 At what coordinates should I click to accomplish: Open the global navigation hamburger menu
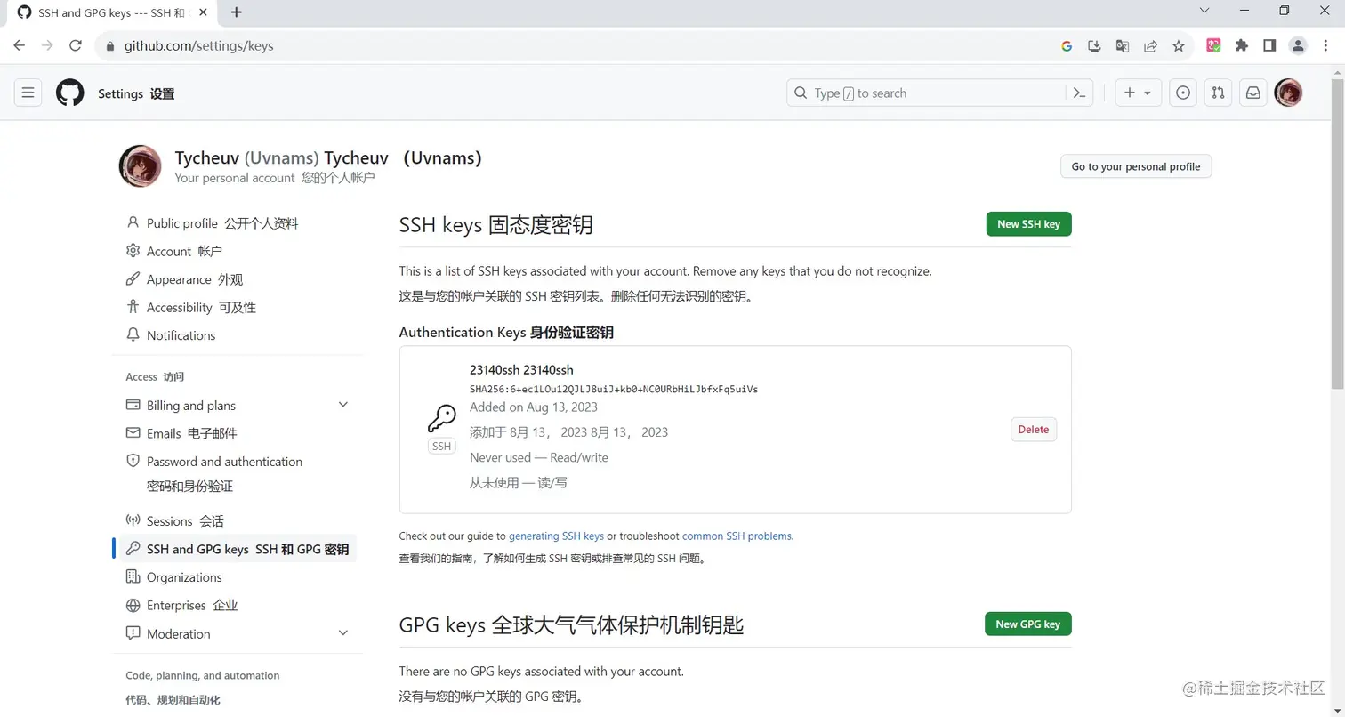[28, 93]
